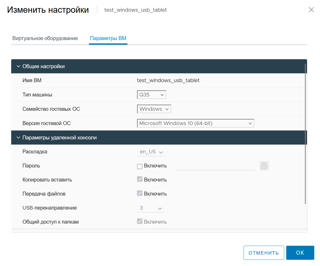This screenshot has width=320, height=266.
Task: Select the Параметры ВМ tab
Action: (x=108, y=38)
